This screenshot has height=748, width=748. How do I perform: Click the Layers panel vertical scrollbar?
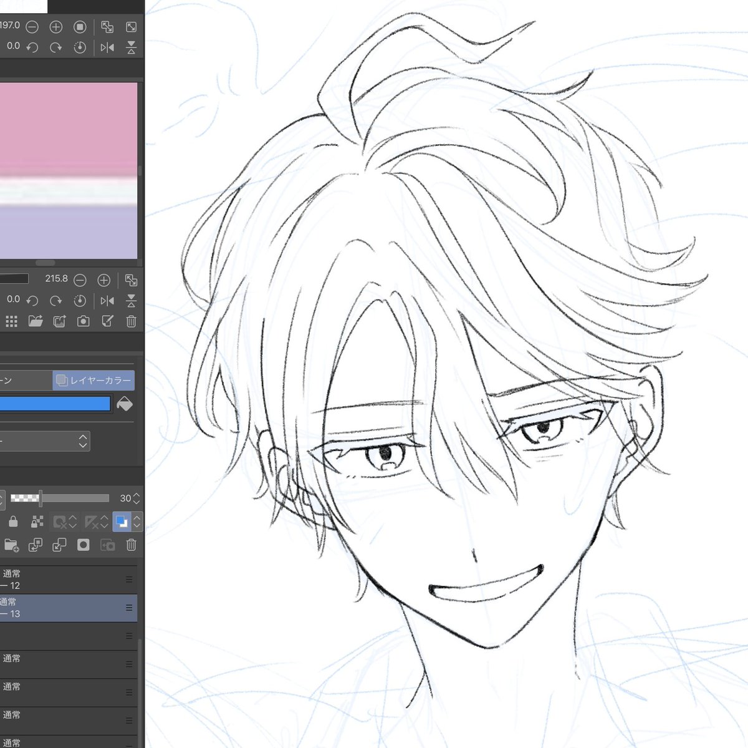pyautogui.click(x=140, y=692)
